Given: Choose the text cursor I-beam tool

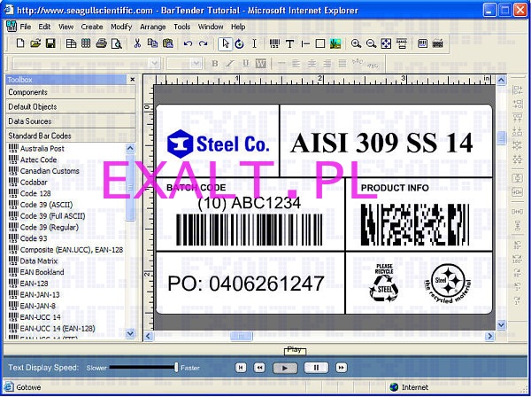Looking at the screenshot, I should [254, 43].
